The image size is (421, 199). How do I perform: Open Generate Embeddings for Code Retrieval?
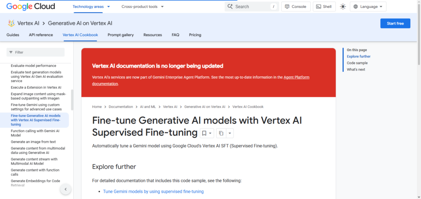[35, 183]
